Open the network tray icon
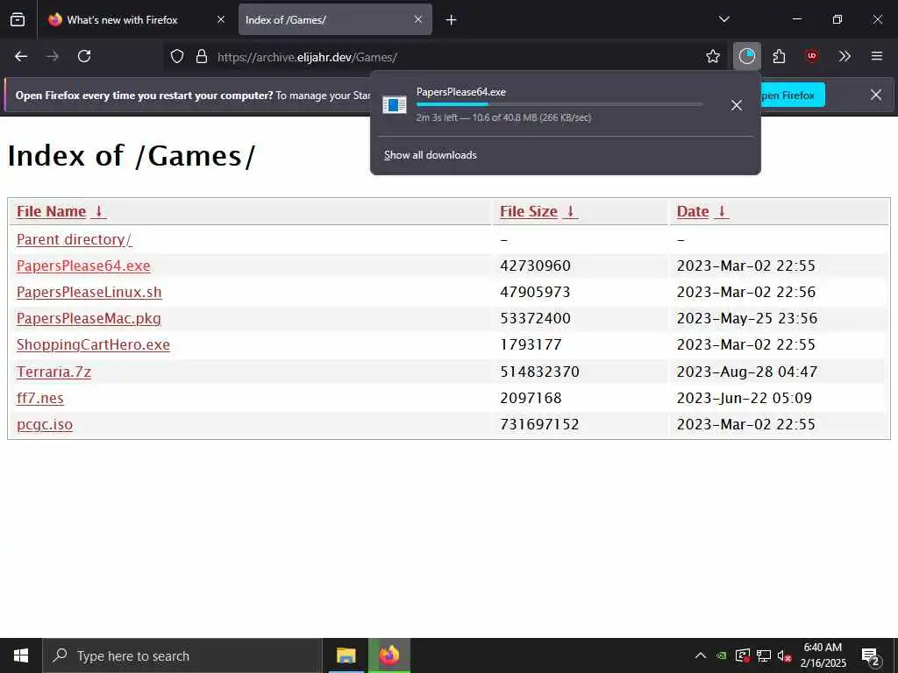Image resolution: width=898 pixels, height=673 pixels. [x=764, y=655]
